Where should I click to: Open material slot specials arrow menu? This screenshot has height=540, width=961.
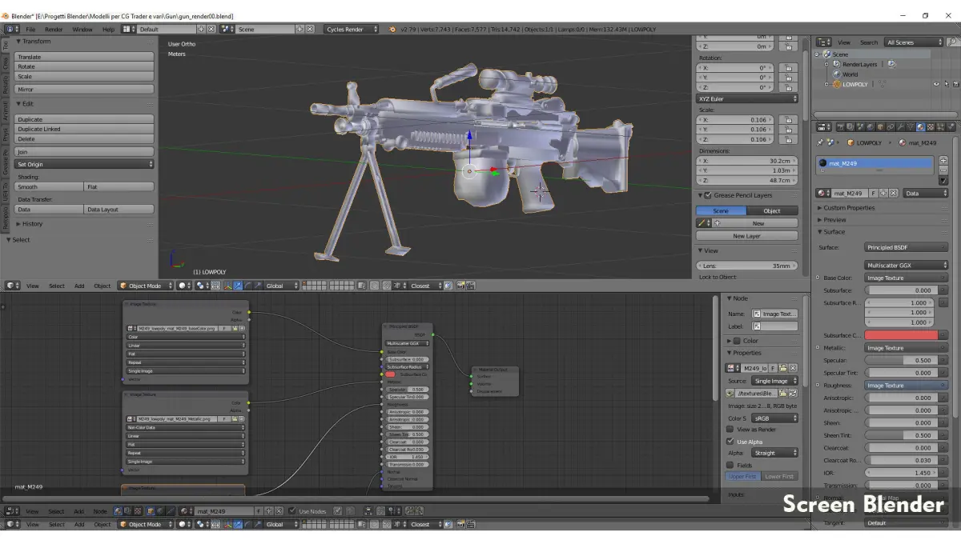943,181
